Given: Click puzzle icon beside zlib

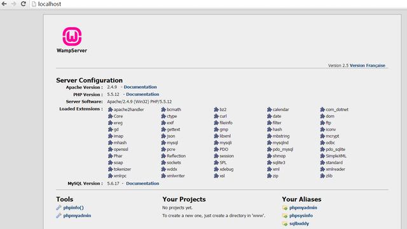Looking at the screenshot, I should (x=322, y=176).
